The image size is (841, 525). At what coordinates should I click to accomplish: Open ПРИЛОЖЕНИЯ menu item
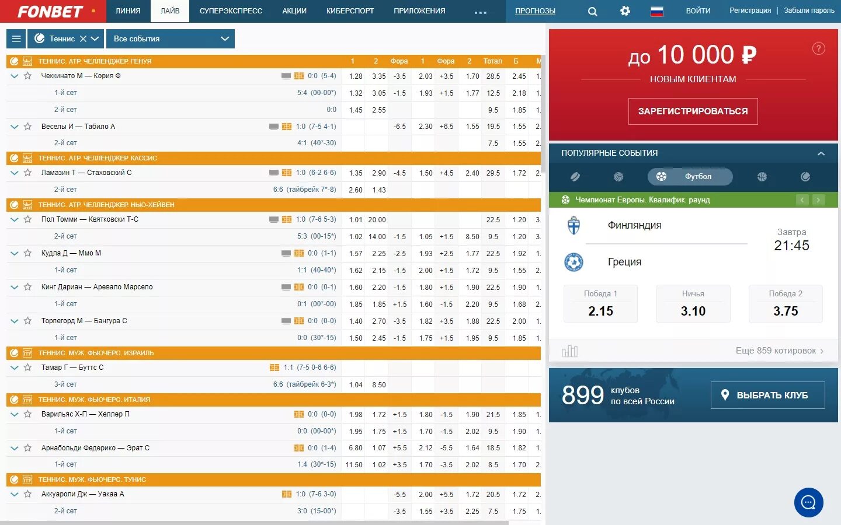[x=419, y=11]
